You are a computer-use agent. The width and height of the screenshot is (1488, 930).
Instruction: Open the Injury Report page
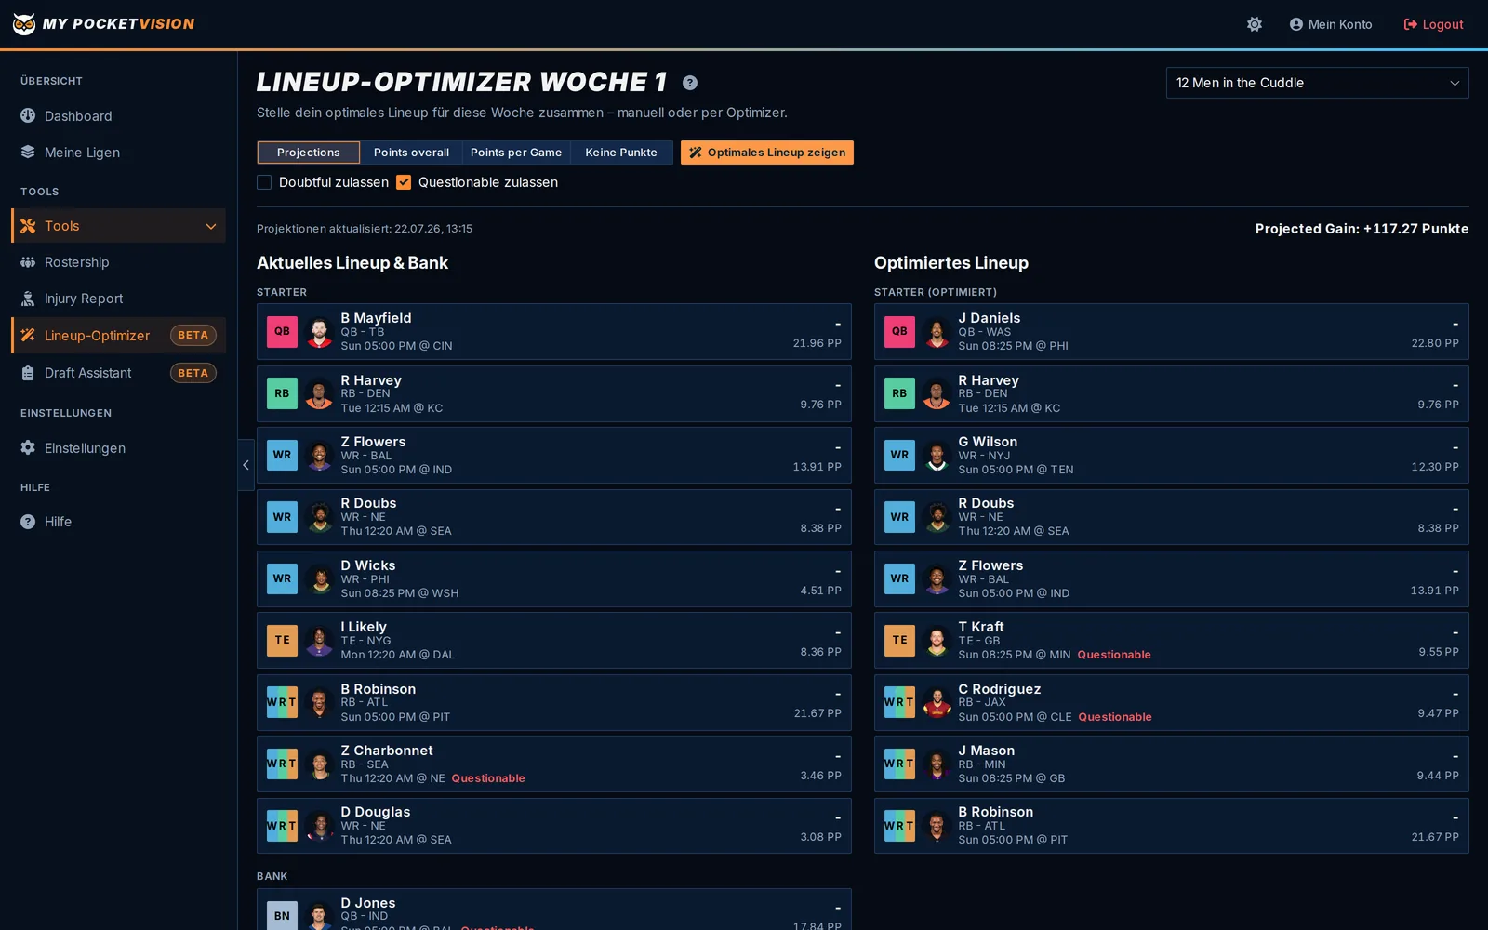pyautogui.click(x=118, y=299)
